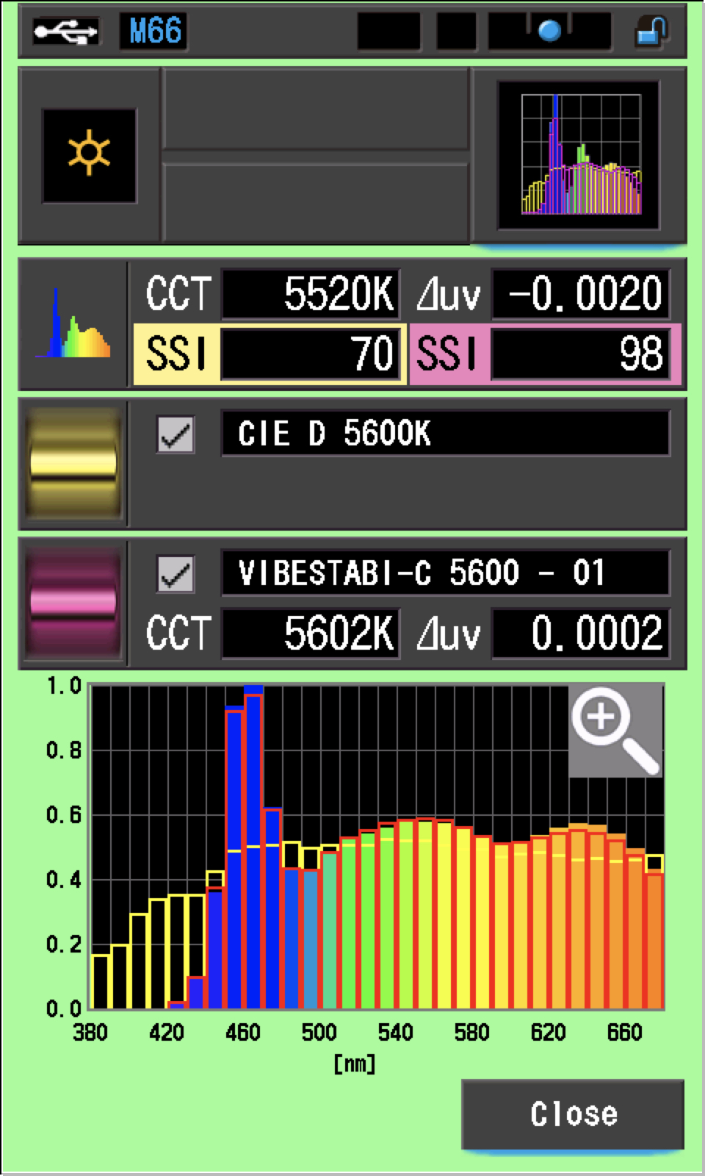Click the Close button

(x=573, y=1114)
